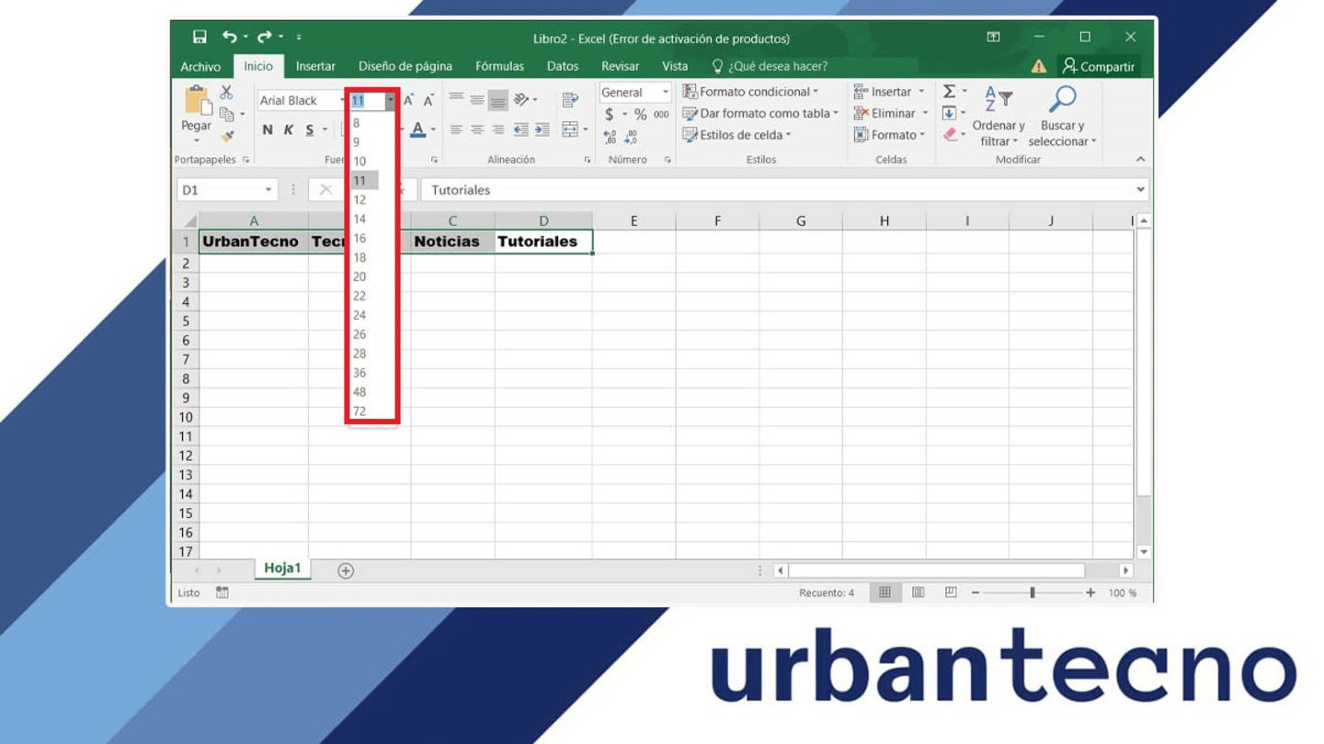The height and width of the screenshot is (744, 1324).
Task: Click the Hoja1 sheet tab
Action: click(x=282, y=569)
